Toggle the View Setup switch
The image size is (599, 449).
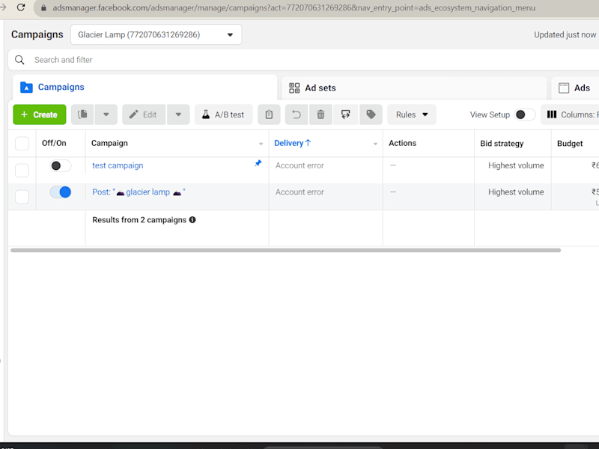coord(525,114)
